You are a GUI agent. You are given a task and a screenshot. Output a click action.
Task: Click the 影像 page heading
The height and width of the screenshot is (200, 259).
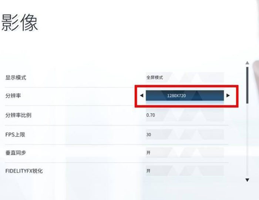click(x=20, y=23)
